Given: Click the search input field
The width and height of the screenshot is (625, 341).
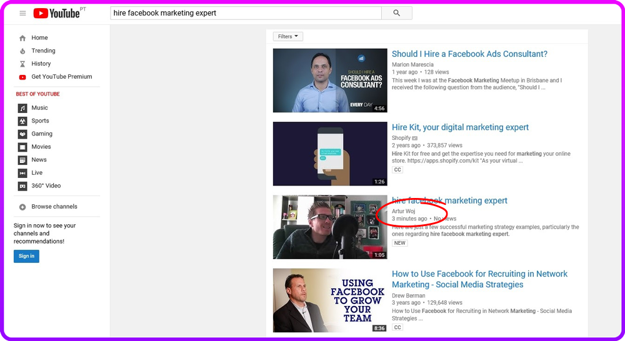Looking at the screenshot, I should pos(246,13).
